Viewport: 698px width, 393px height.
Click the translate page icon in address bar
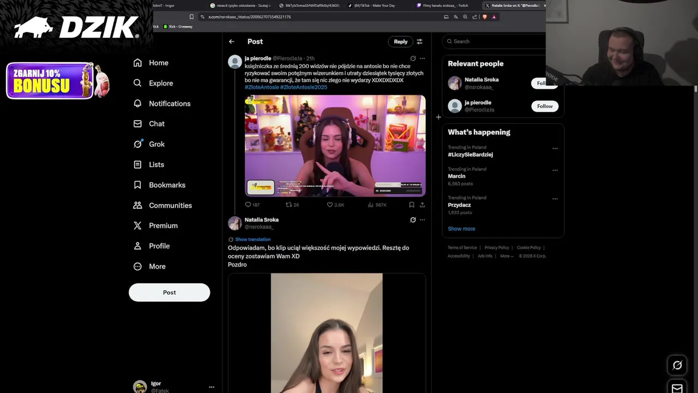point(456,17)
